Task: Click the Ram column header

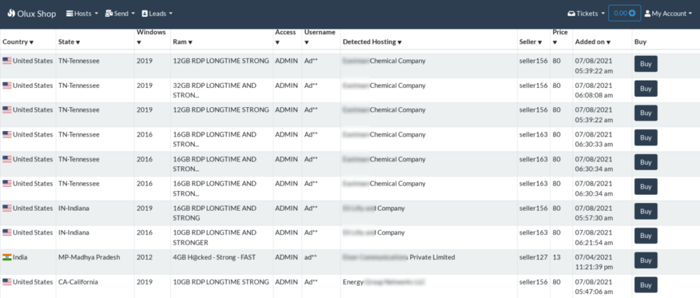Action: (183, 42)
